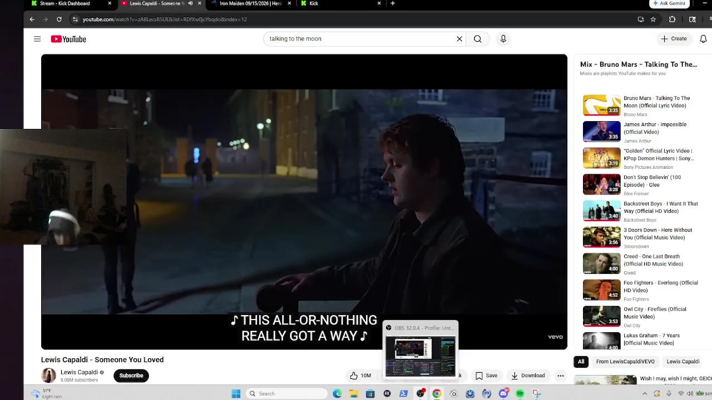Image resolution: width=712 pixels, height=400 pixels.
Task: Start voice search with the microphone
Action: (x=503, y=39)
